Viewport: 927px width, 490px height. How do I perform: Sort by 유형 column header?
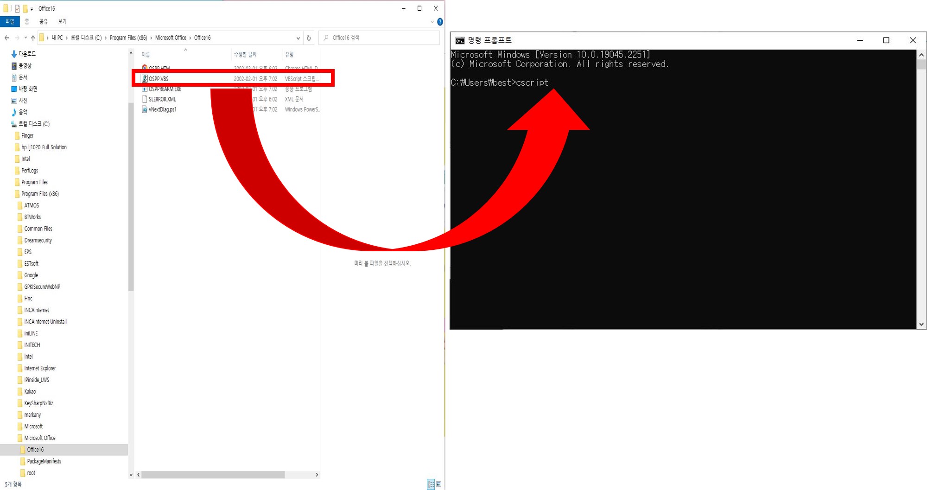click(x=289, y=54)
